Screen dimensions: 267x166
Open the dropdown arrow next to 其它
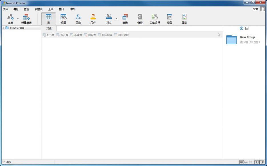(117, 19)
